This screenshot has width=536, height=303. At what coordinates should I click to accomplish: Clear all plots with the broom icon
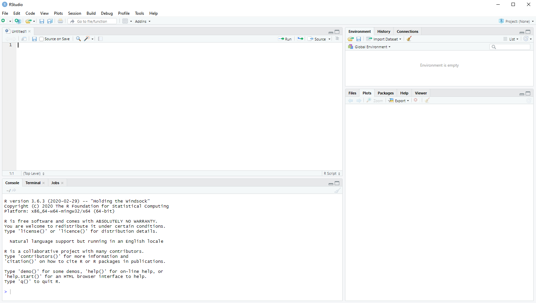(427, 100)
